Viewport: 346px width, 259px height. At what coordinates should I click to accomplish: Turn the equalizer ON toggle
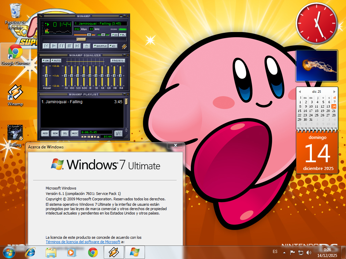[x=46, y=61]
